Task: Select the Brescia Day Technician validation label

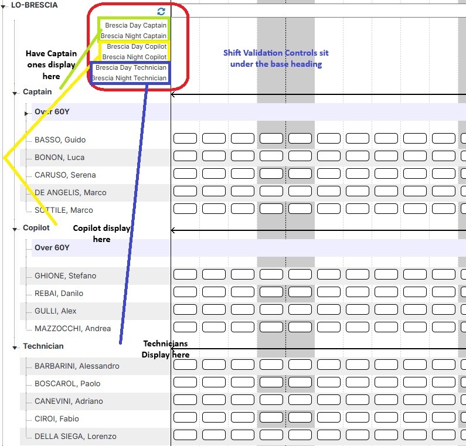Action: tap(131, 68)
